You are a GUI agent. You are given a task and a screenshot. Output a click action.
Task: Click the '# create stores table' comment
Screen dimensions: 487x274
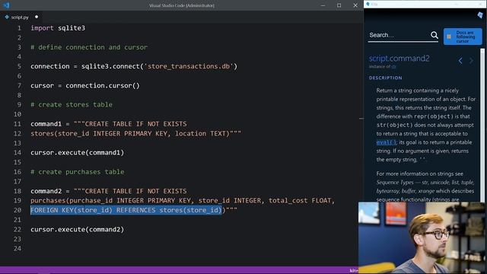click(72, 104)
